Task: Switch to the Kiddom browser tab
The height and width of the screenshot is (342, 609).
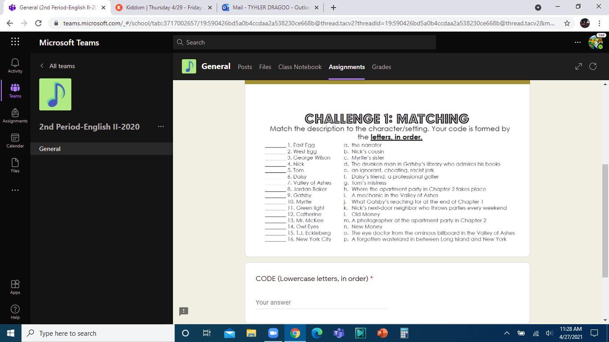Action: click(164, 8)
